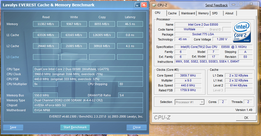Click the CPU-Z Multiplier field x 9.0
The image size is (261, 136).
point(188,80)
